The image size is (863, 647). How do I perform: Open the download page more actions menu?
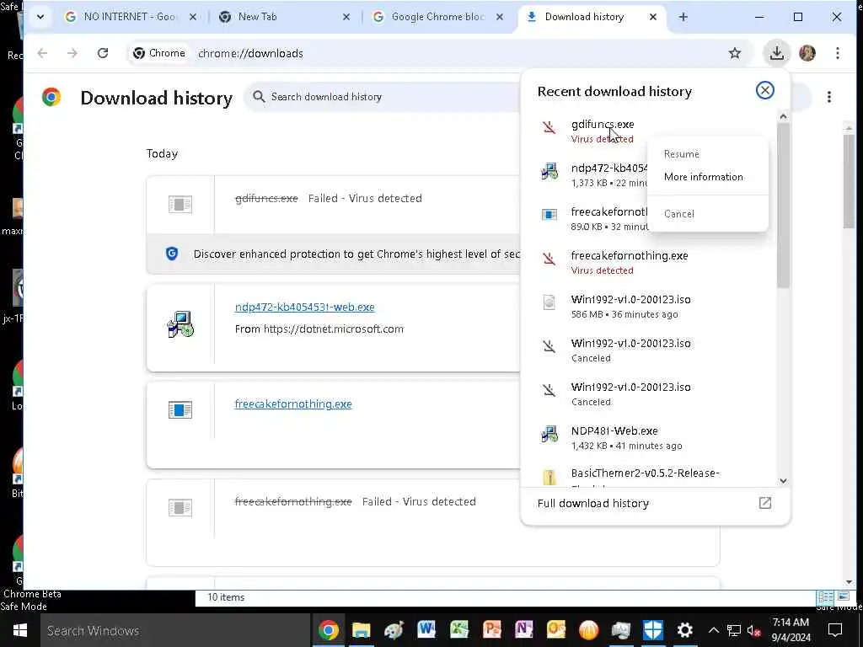829,97
